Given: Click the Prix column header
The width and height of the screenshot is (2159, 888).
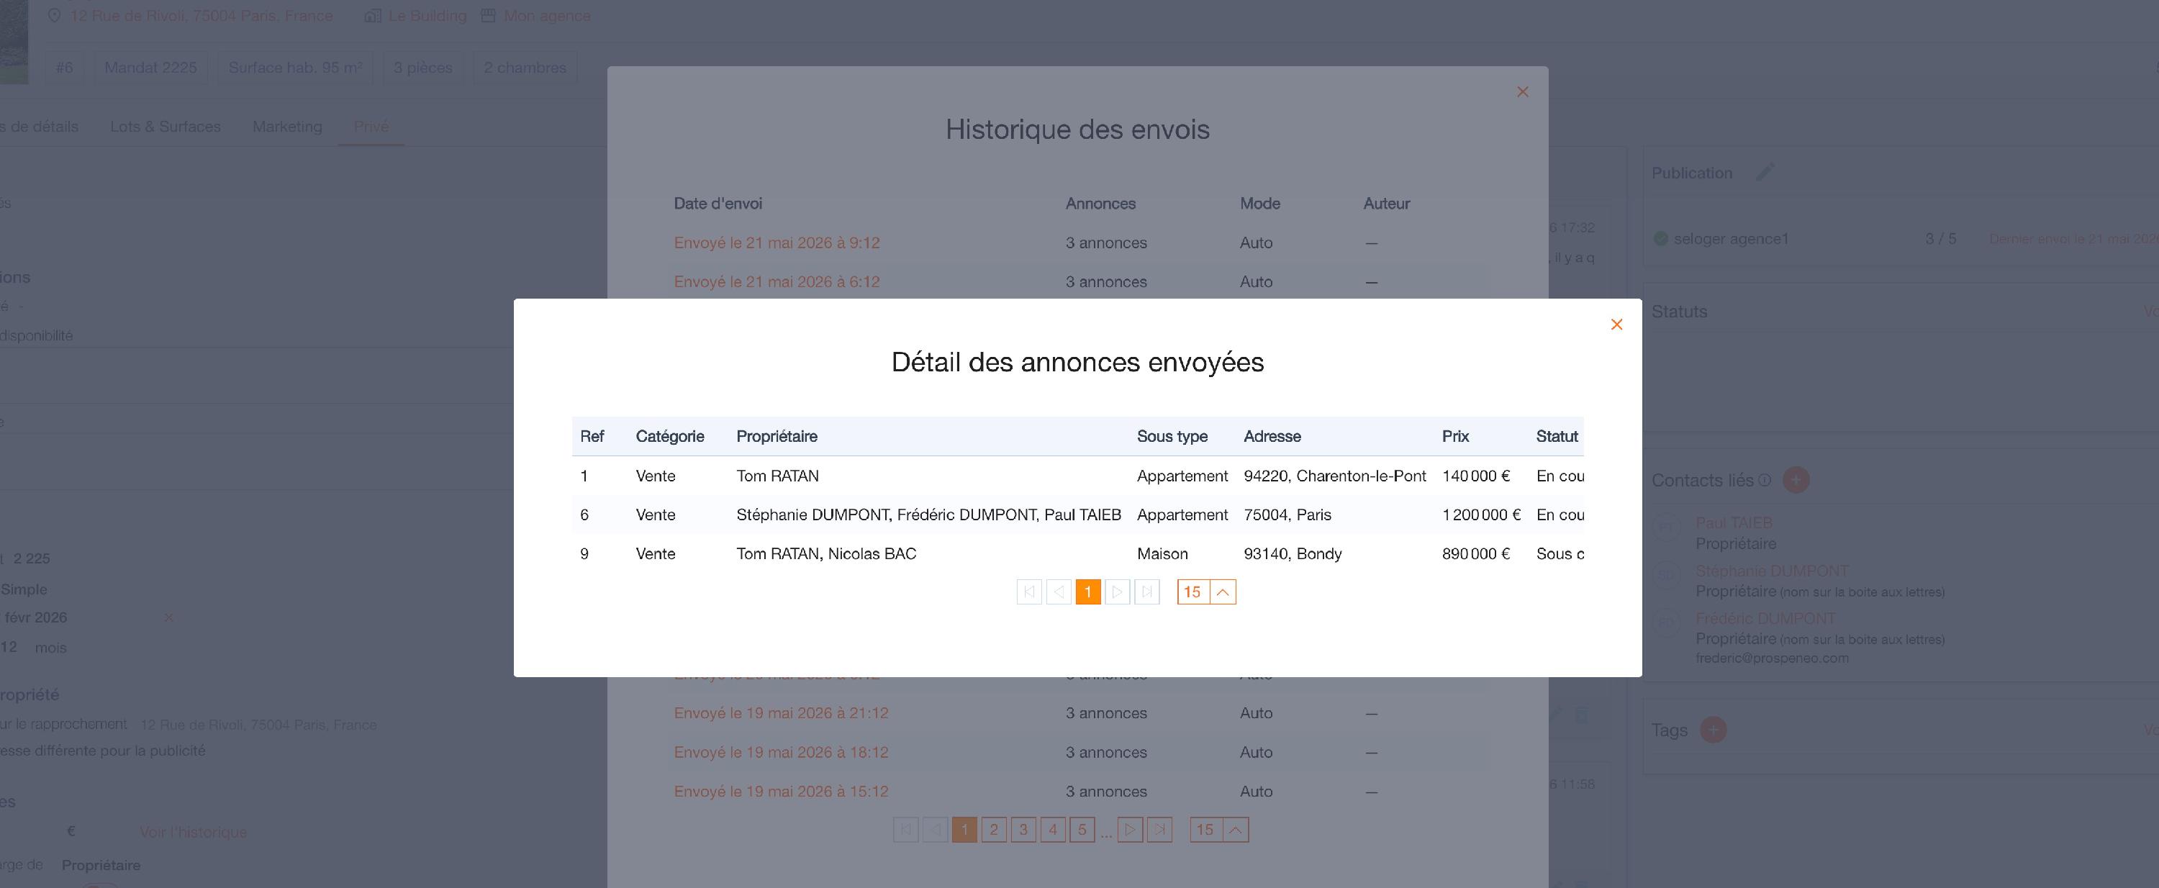Looking at the screenshot, I should pyautogui.click(x=1455, y=437).
